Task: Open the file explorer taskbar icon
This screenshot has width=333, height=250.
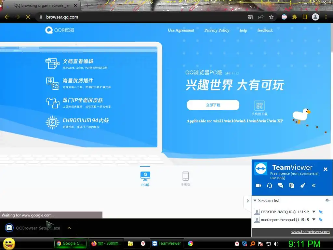Action: click(x=130, y=243)
